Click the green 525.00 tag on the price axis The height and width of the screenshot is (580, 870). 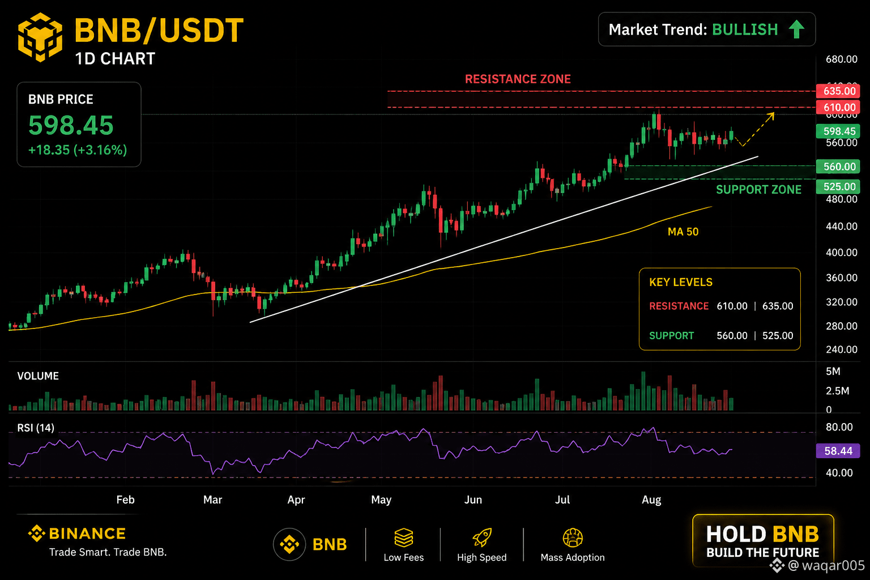[838, 186]
